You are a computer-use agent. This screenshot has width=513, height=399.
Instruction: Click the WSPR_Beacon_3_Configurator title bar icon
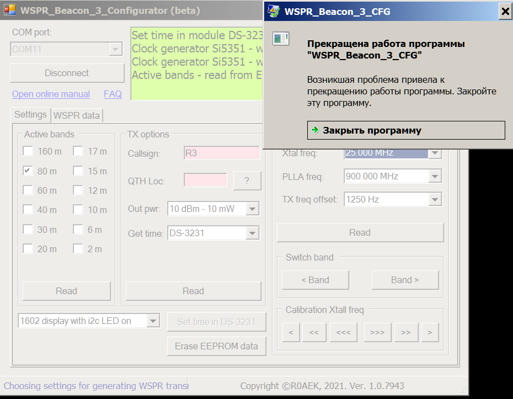tap(10, 10)
